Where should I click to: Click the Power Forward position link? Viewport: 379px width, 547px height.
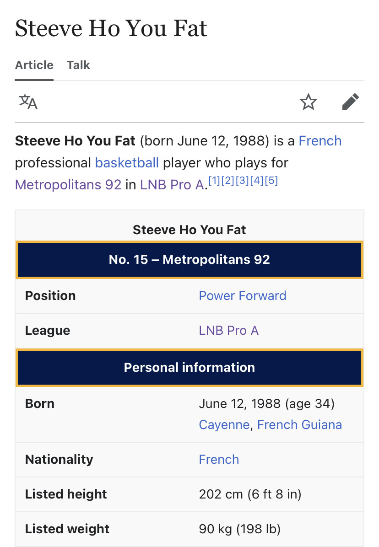tap(243, 296)
